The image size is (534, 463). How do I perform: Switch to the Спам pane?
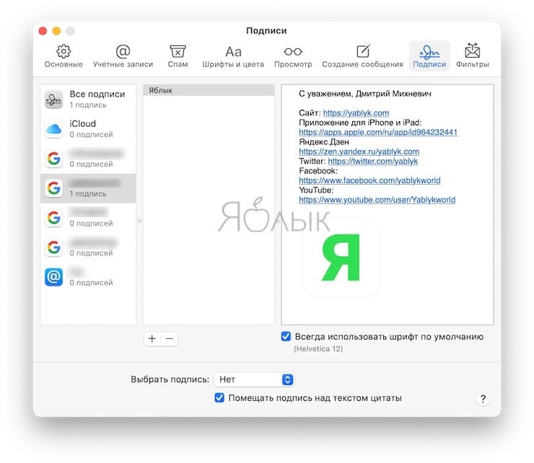click(178, 56)
